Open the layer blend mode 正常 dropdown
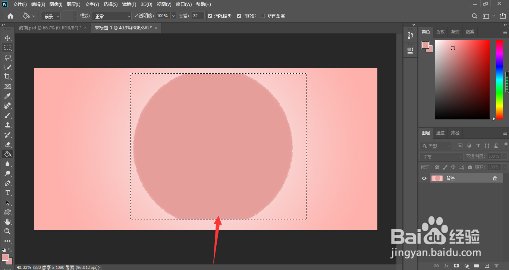Viewport: 509px width, 270px height. pyautogui.click(x=442, y=157)
